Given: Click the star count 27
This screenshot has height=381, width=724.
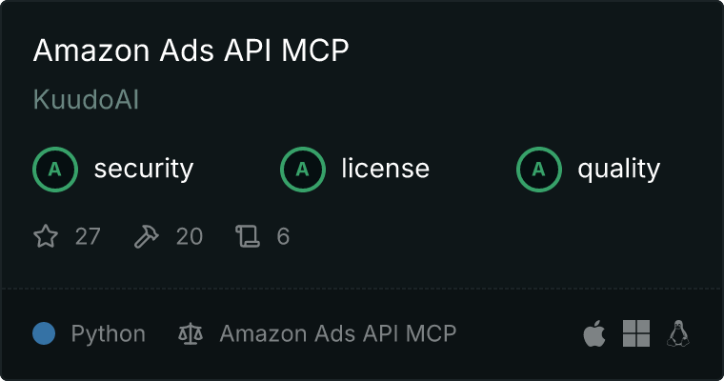Looking at the screenshot, I should (88, 236).
